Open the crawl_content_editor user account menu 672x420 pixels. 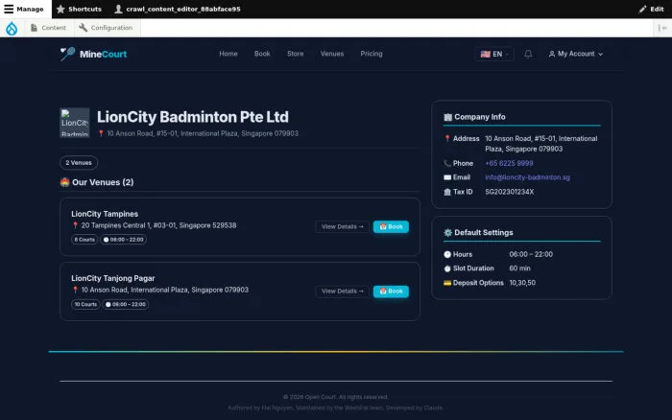coord(178,9)
